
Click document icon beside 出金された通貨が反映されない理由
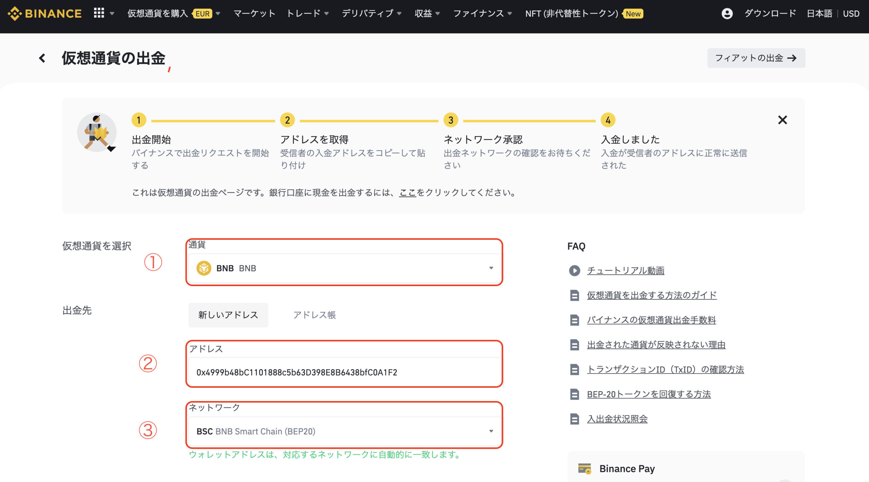pyautogui.click(x=574, y=345)
